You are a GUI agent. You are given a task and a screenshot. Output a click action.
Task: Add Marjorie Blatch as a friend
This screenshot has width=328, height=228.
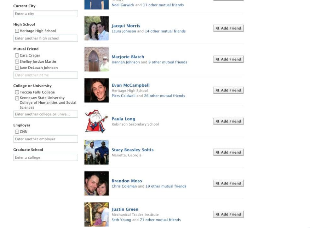[x=228, y=59]
